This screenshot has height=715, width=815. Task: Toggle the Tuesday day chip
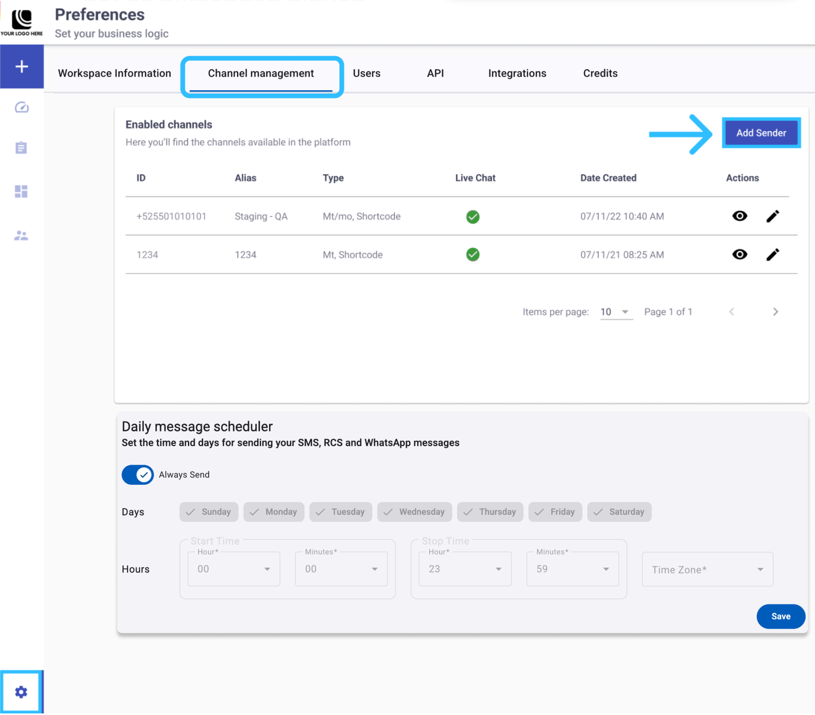coord(340,512)
